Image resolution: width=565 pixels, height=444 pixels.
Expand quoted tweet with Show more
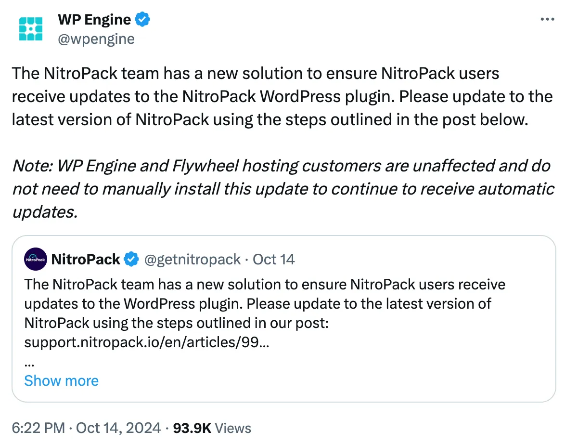click(61, 381)
